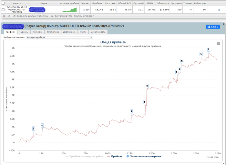Click the blue circle Значительные выигрыши legend icon

click(128, 156)
